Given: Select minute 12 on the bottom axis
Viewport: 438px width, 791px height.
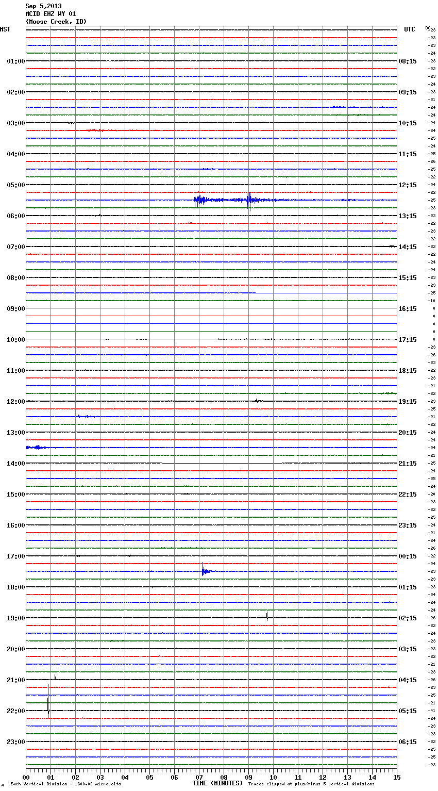Looking at the screenshot, I should [323, 777].
